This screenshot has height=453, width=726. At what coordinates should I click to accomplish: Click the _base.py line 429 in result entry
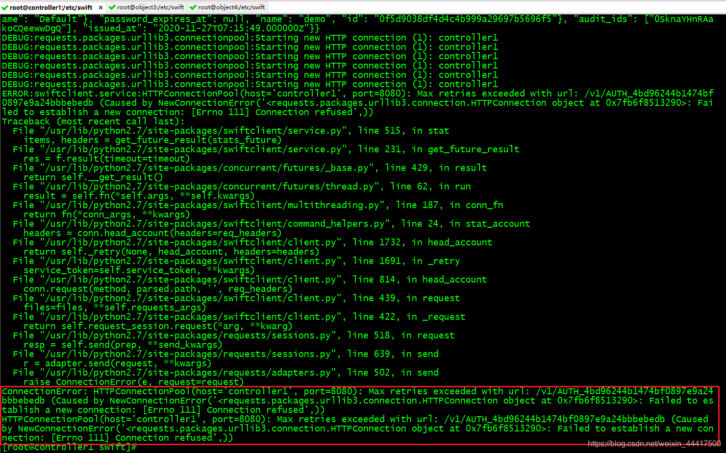[x=250, y=168]
